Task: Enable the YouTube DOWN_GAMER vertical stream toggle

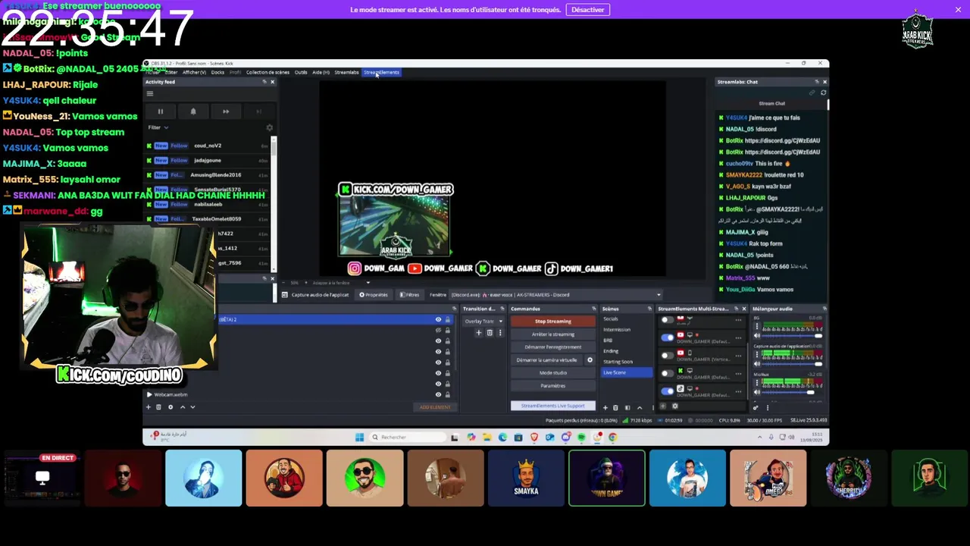Action: coord(667,356)
